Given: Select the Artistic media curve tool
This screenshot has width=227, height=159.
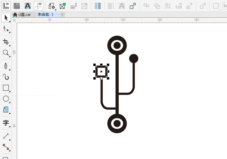Looking at the screenshot, I should (6, 77).
